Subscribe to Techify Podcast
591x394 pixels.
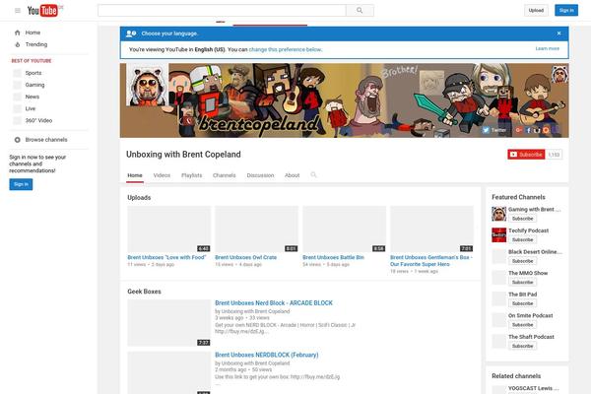pos(522,239)
